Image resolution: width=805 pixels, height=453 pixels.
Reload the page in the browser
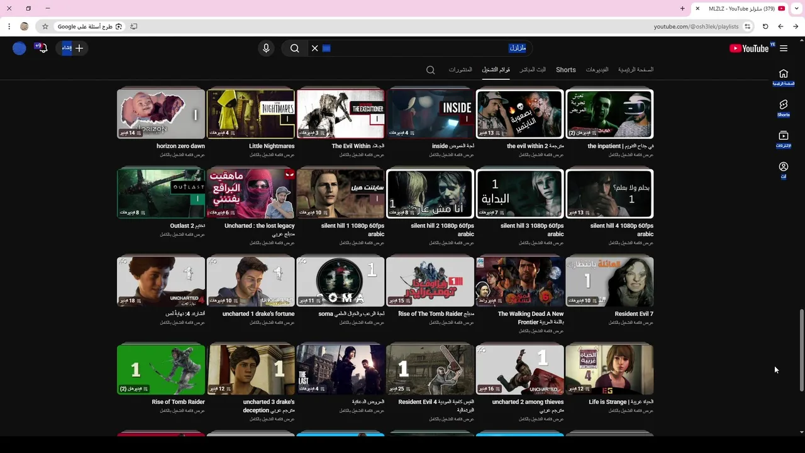pos(765,26)
